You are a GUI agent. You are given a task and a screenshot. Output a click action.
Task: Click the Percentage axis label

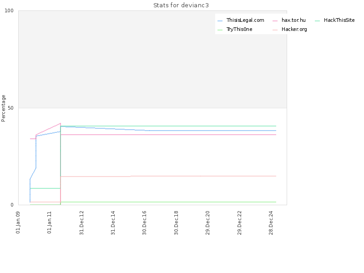click(x=3, y=108)
